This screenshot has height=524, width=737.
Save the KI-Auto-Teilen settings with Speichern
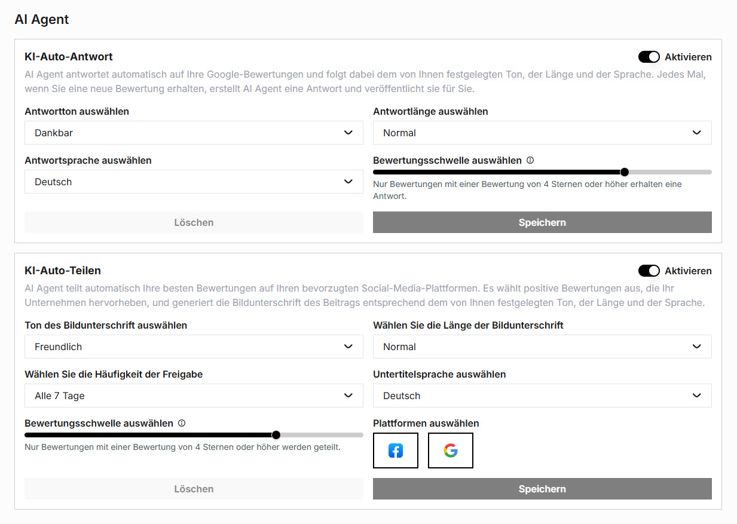coord(542,489)
